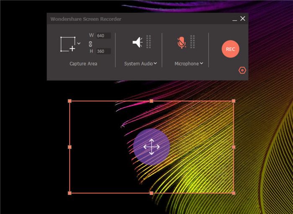Click the Capture Area label
Image resolution: width=293 pixels, height=214 pixels.
tap(83, 64)
